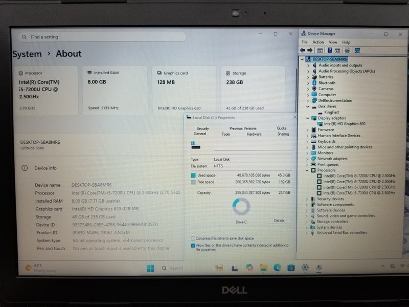Screen dimensions: 409x307
Task: Switch to the Quota tab in Properties
Action: pos(282,128)
